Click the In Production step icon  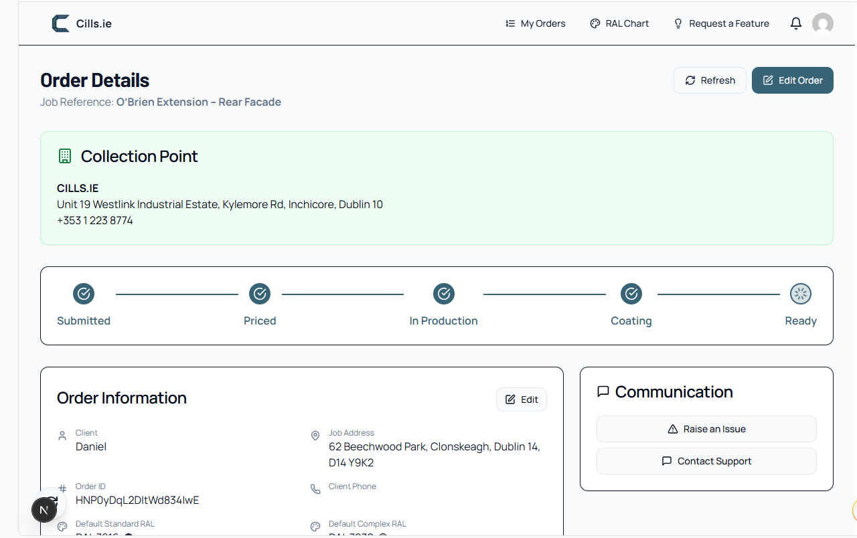[x=444, y=293]
